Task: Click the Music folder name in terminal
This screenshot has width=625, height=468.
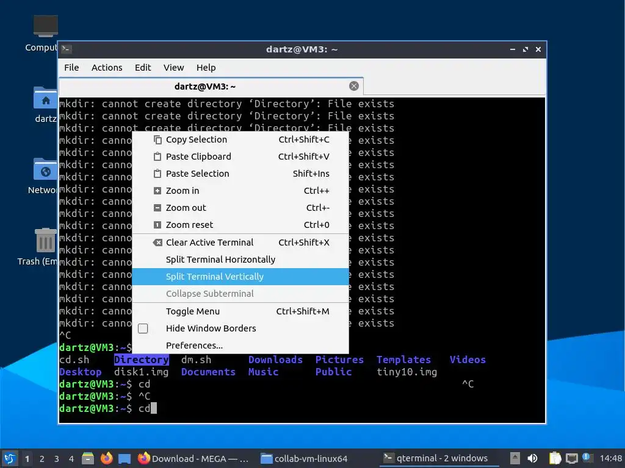Action: pyautogui.click(x=263, y=372)
